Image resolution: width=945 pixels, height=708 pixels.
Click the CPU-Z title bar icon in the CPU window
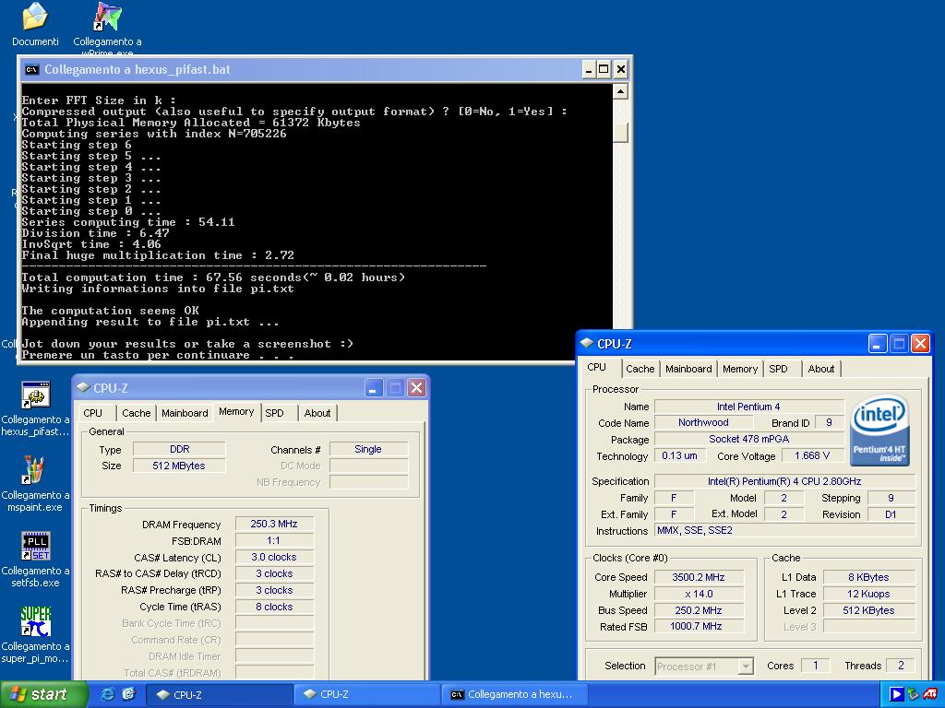pos(586,343)
